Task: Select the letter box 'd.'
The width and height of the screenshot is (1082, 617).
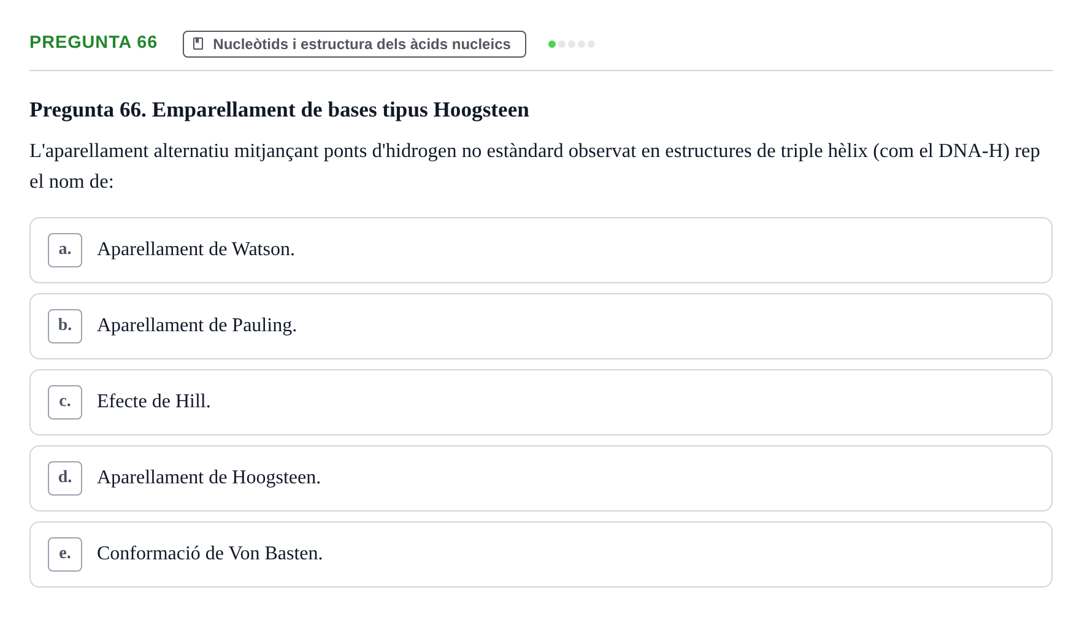Action: (65, 478)
